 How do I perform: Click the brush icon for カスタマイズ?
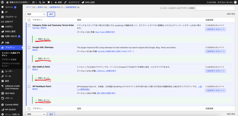click(x=65, y=2)
